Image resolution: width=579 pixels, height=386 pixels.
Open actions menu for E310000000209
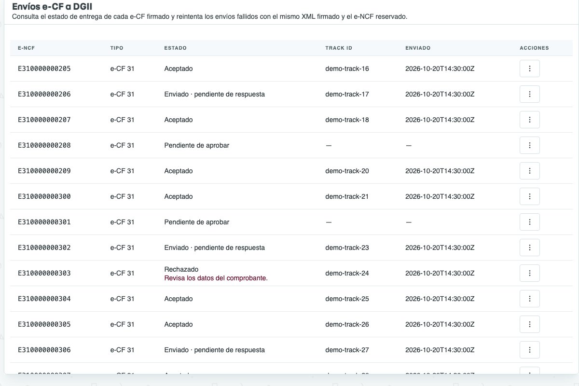529,171
